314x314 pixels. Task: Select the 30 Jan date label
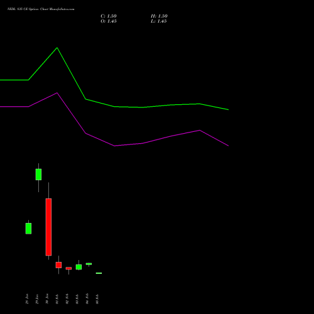coord(47,299)
